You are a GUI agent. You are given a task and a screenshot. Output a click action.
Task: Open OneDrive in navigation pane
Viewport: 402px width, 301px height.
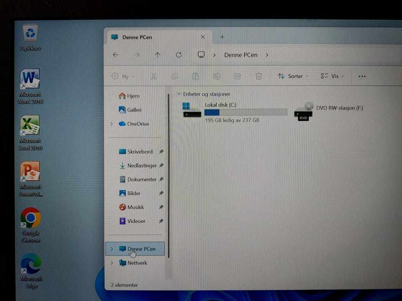coord(134,124)
